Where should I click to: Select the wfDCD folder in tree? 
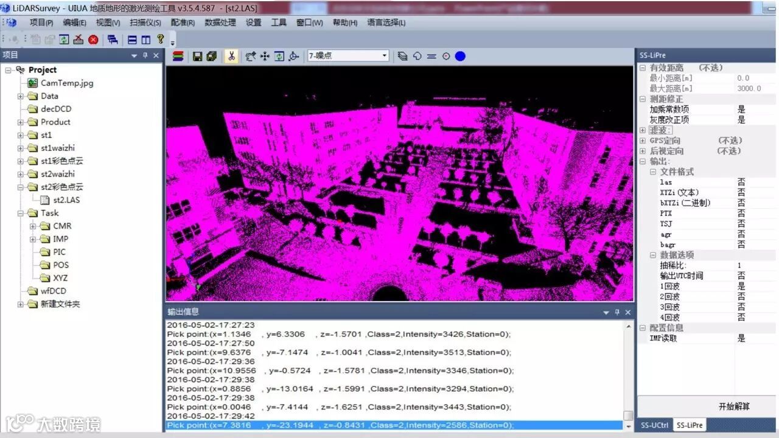pyautogui.click(x=54, y=291)
